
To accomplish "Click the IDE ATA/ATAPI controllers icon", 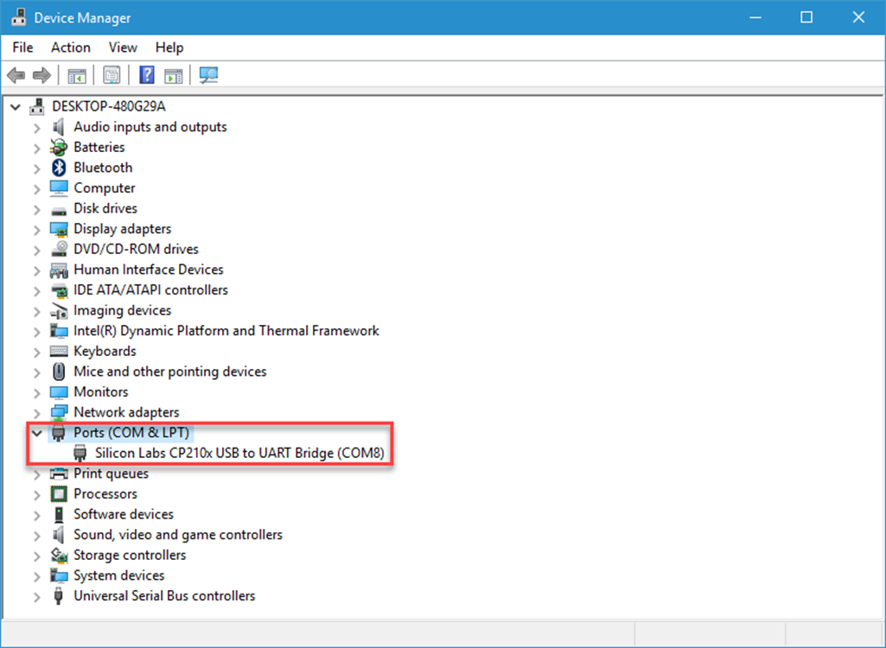I will [x=59, y=290].
